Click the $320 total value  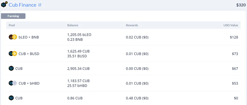point(241,5)
